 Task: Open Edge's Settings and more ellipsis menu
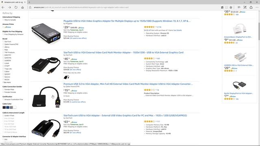click(x=257, y=7)
